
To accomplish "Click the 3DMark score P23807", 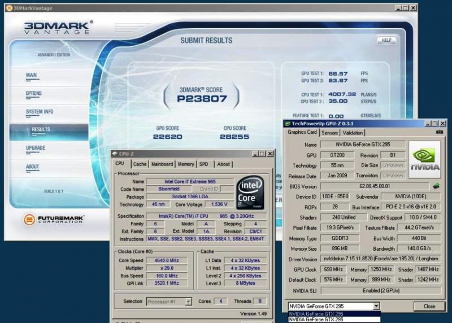I will (202, 99).
